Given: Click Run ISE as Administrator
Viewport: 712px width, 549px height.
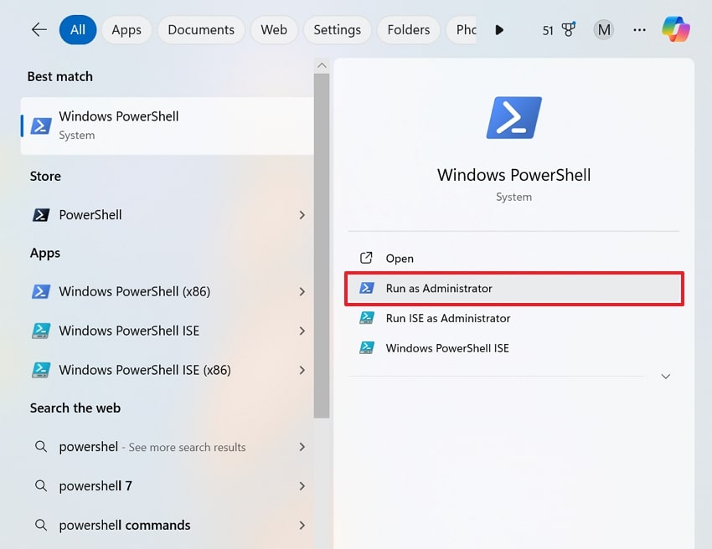Looking at the screenshot, I should 446,318.
